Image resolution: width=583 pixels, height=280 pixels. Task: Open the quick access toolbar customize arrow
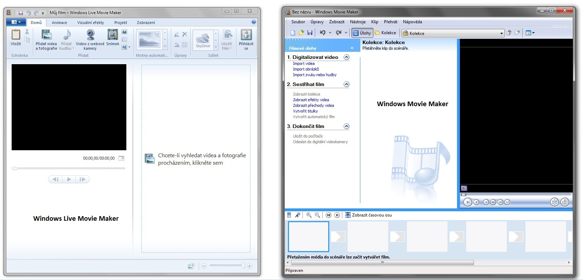pyautogui.click(x=43, y=13)
